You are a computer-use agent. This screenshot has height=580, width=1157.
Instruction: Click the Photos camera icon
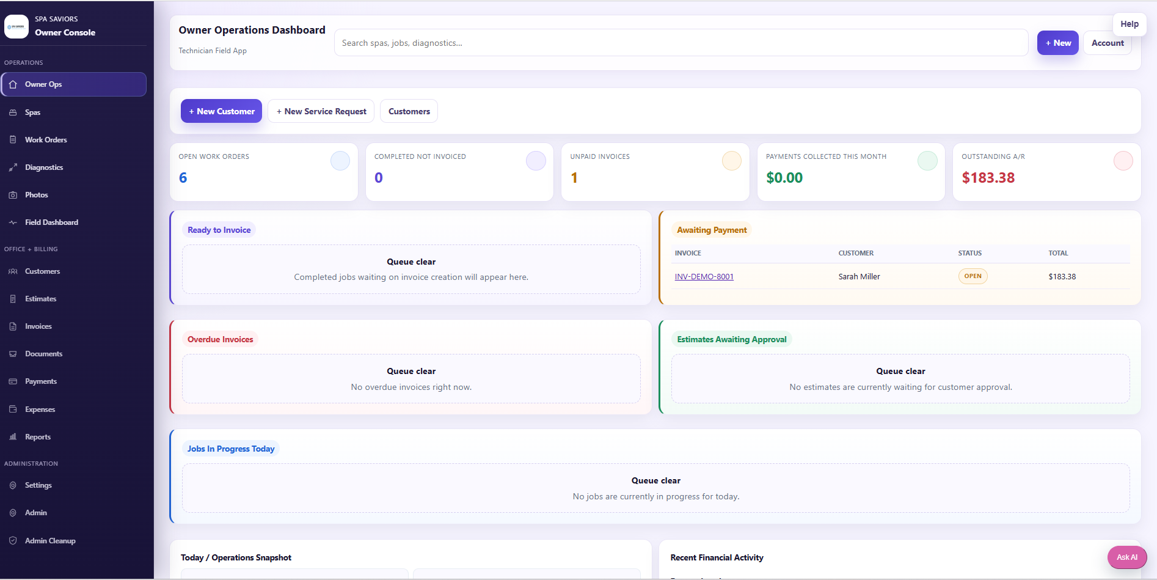pyautogui.click(x=13, y=195)
